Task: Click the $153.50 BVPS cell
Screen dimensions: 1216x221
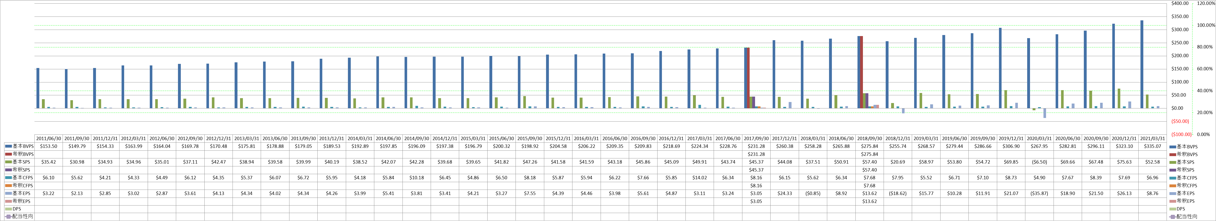Action: tap(49, 147)
